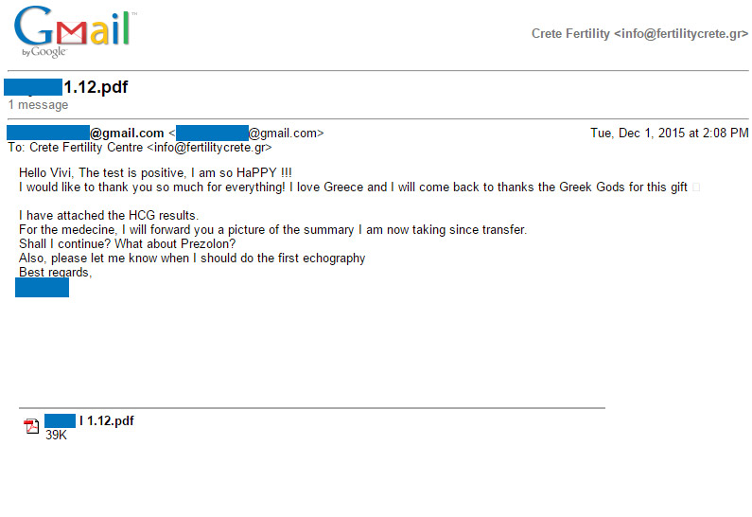Click the "Hello Vivi" greeting line
Viewport: 752px width, 517px height.
pyautogui.click(x=155, y=173)
